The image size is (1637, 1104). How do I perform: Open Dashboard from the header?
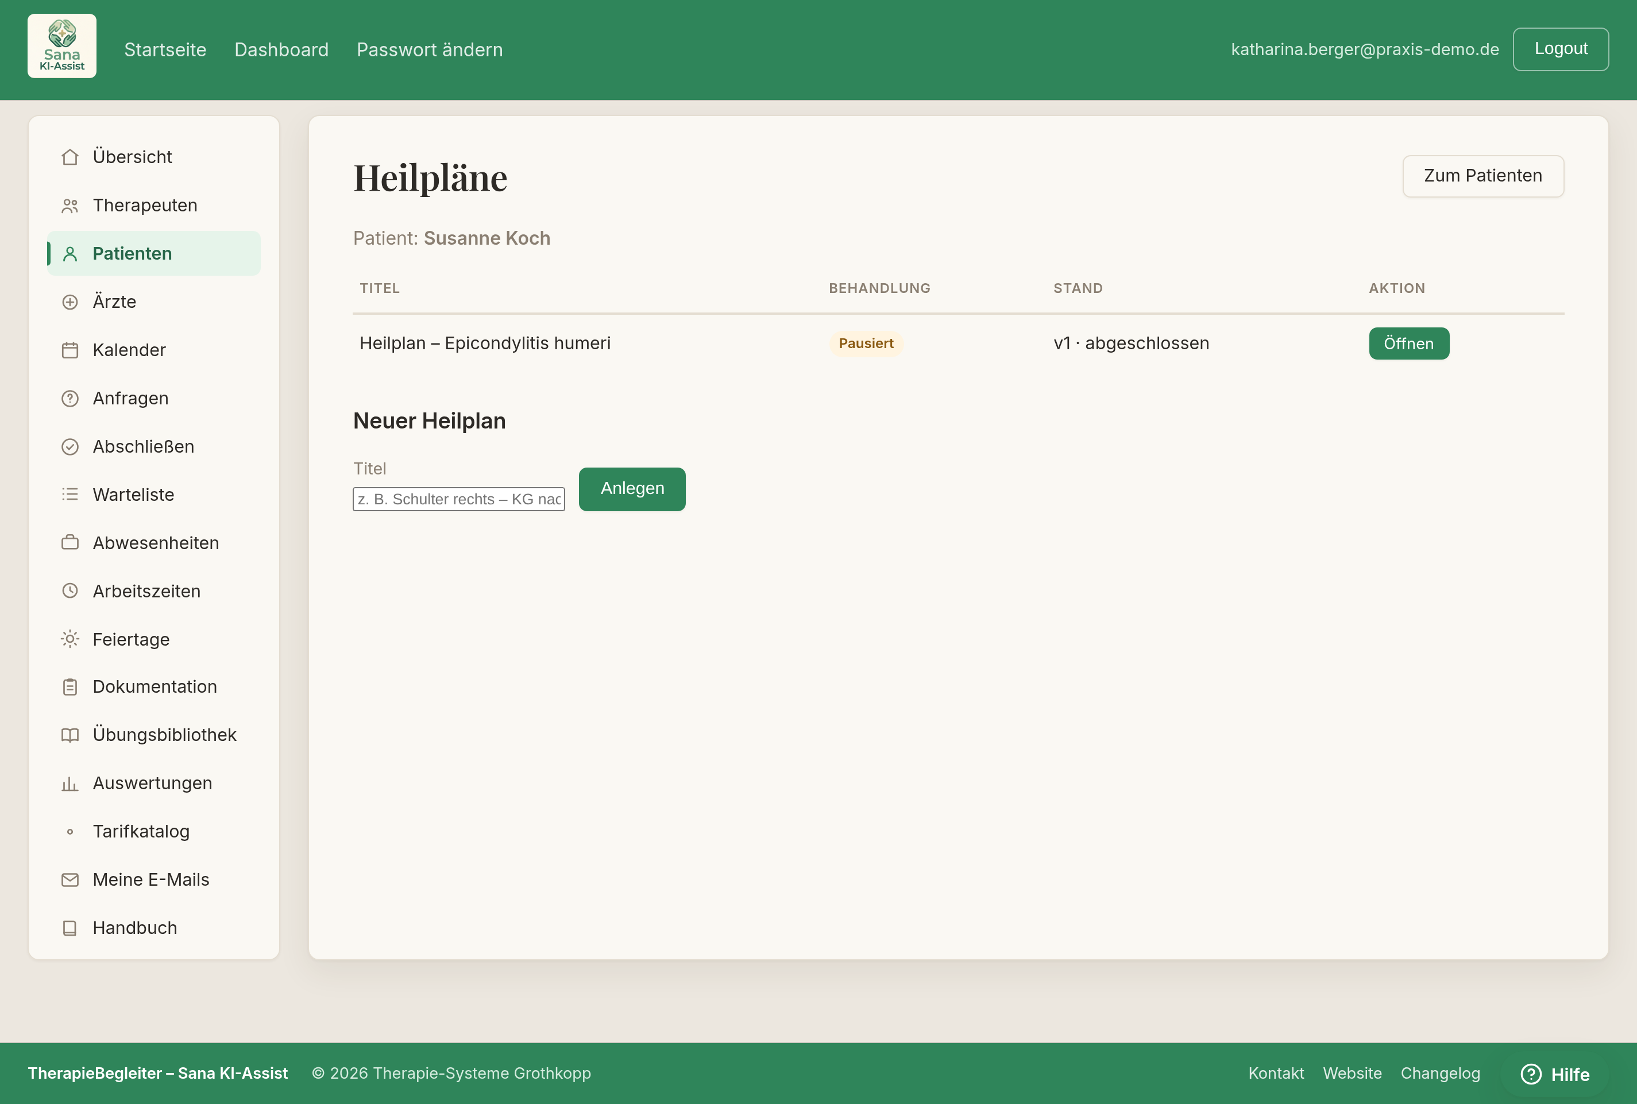point(281,49)
